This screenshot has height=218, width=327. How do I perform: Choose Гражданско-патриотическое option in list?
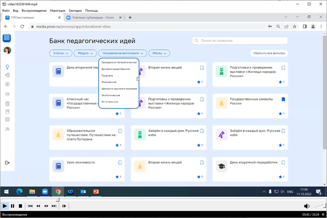pos(119,62)
